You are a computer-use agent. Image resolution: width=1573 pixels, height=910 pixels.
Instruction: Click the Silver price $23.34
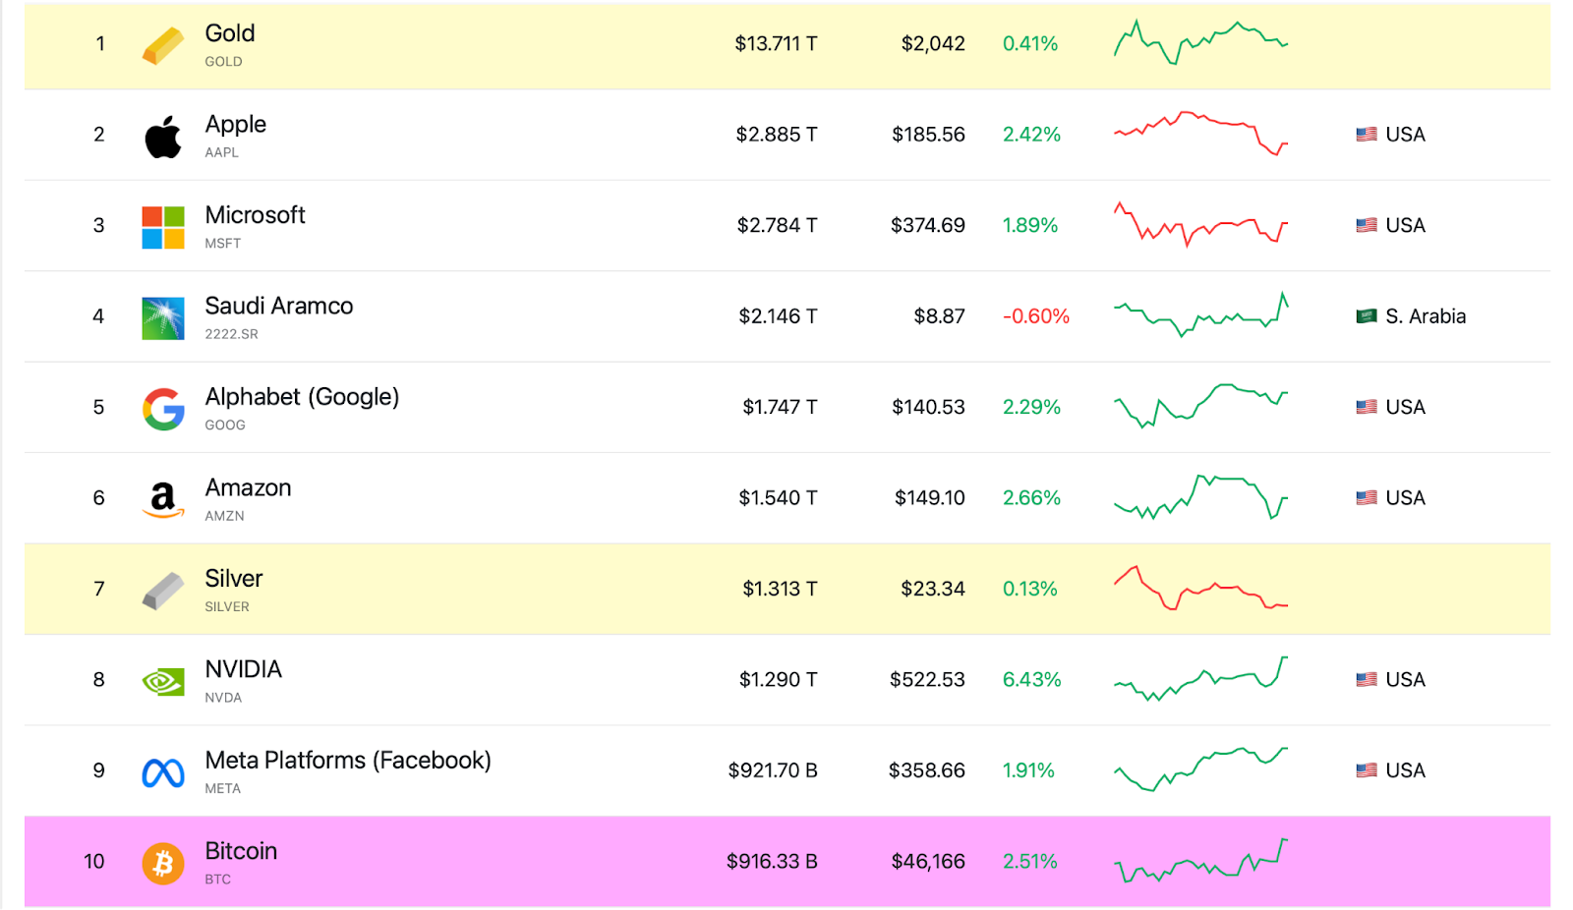coord(933,589)
